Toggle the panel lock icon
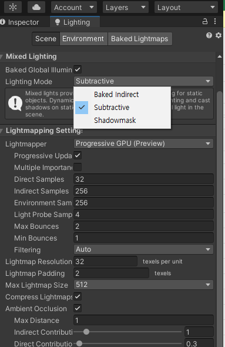 tap(205, 21)
